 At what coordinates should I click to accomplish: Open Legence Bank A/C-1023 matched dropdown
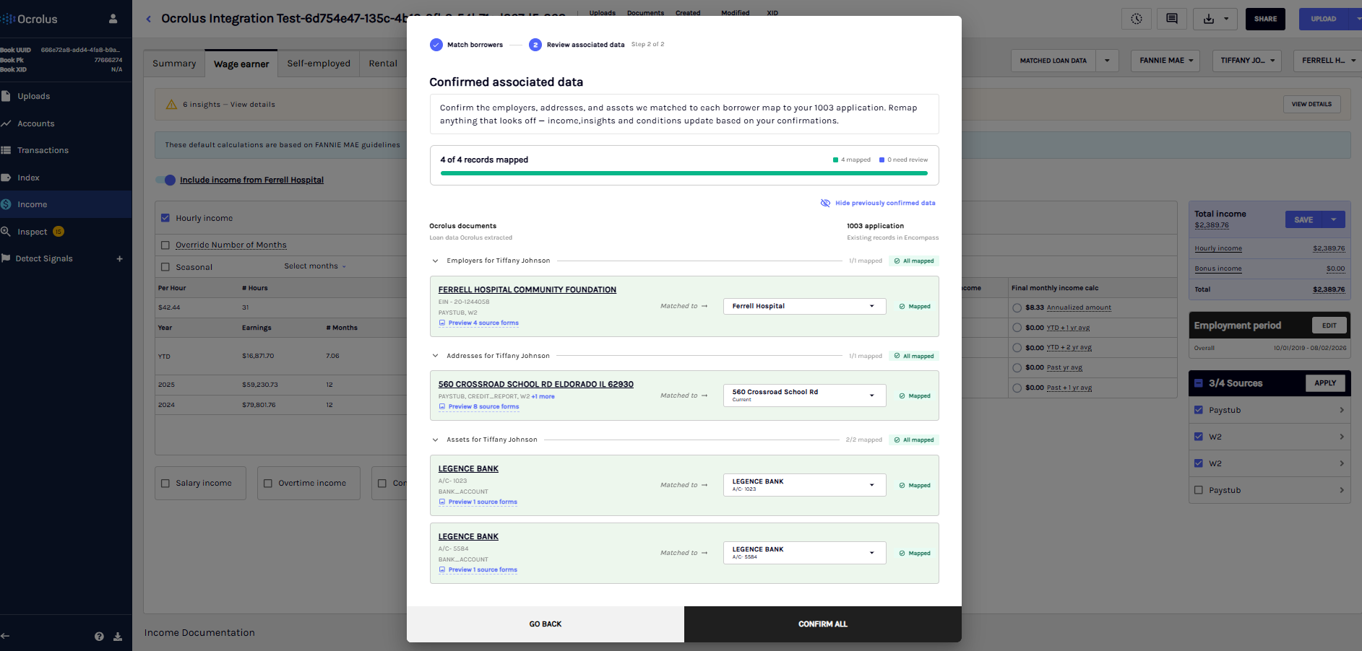click(804, 485)
